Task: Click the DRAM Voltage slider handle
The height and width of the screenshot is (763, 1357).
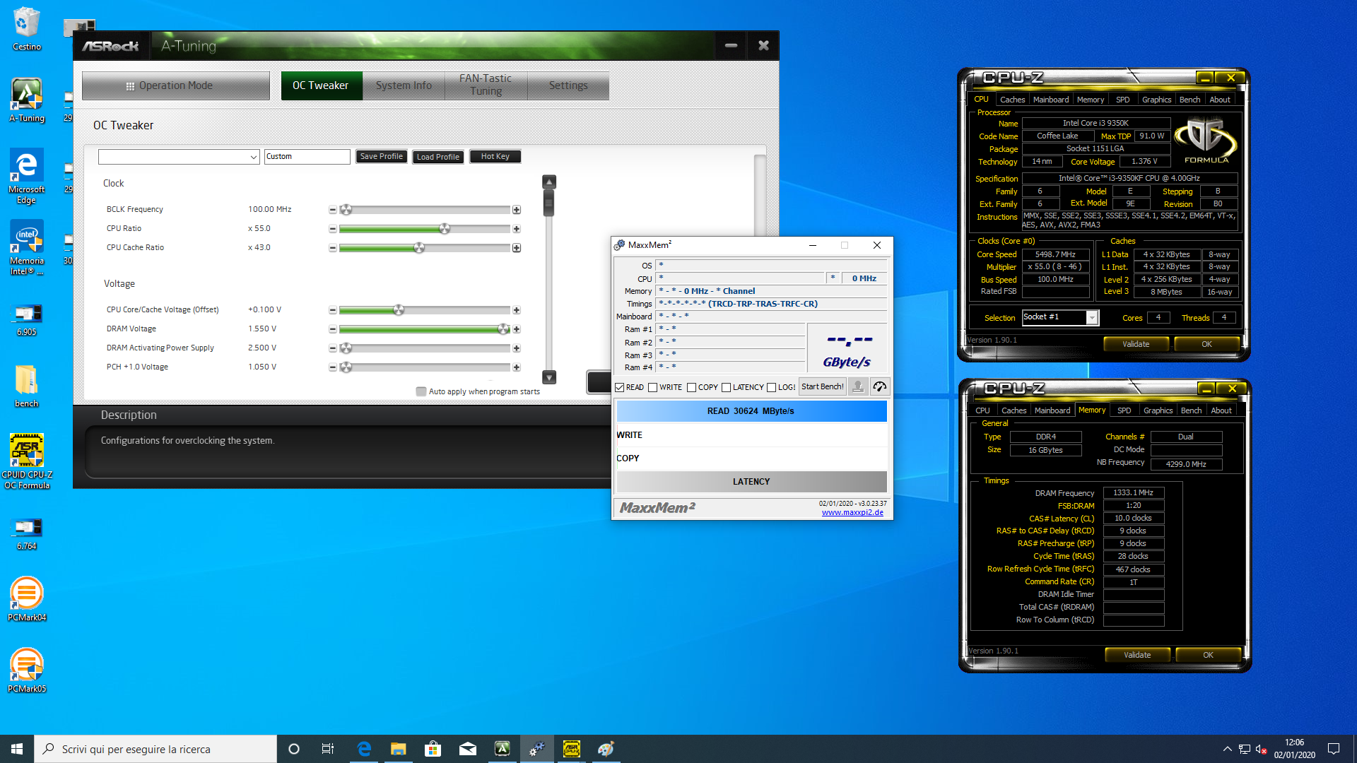Action: click(x=503, y=329)
